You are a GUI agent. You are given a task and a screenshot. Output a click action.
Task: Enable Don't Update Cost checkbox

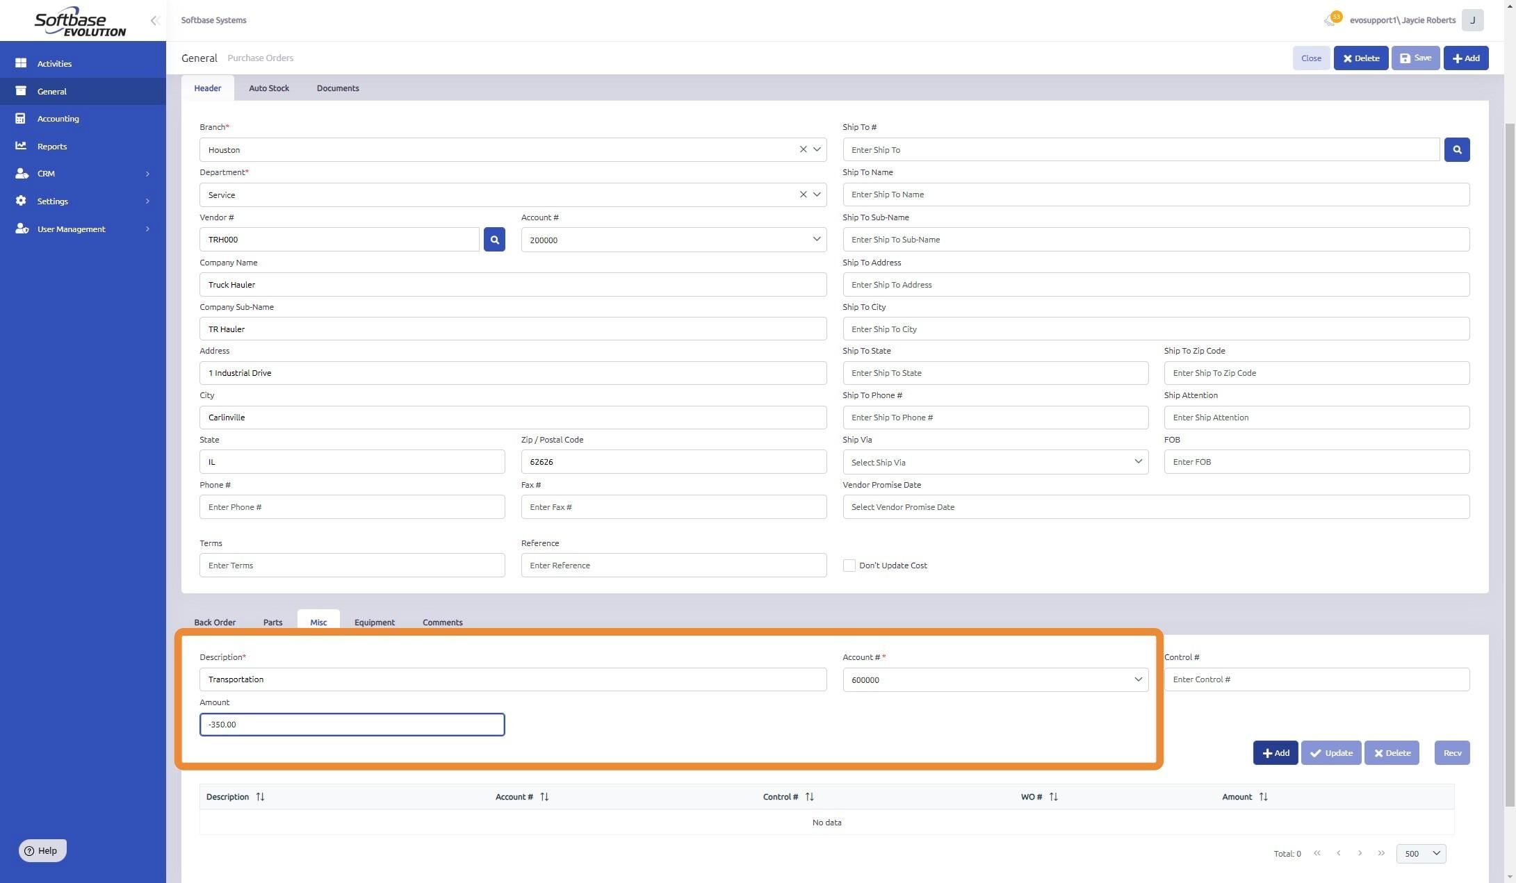coord(849,566)
